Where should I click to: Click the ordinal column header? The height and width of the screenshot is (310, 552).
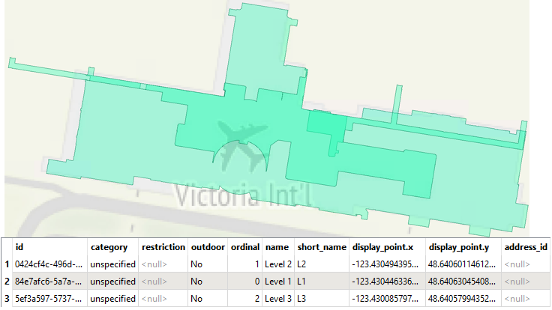(x=244, y=247)
